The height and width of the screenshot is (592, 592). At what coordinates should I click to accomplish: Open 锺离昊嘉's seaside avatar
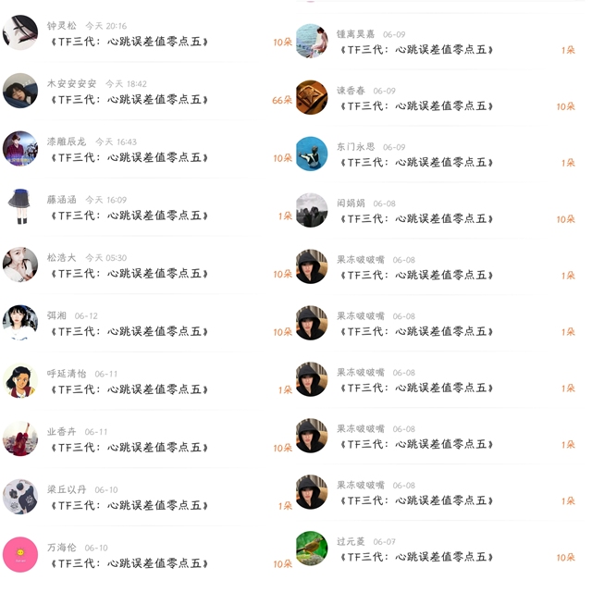coord(312,41)
